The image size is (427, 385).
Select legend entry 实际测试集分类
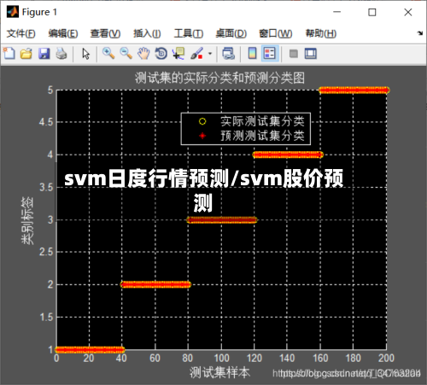click(x=262, y=121)
